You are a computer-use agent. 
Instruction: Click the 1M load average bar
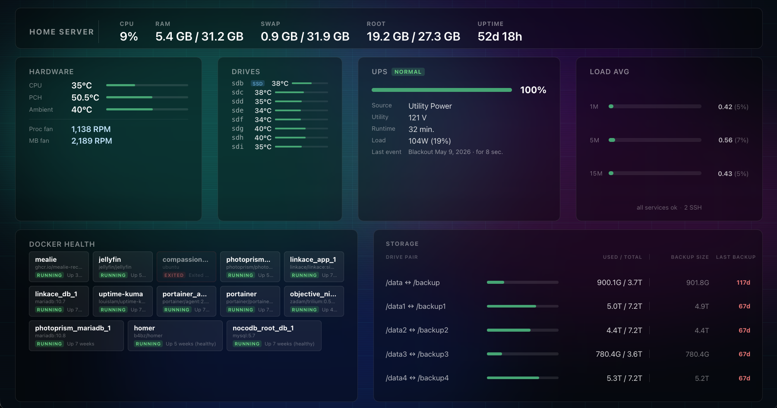pyautogui.click(x=655, y=107)
